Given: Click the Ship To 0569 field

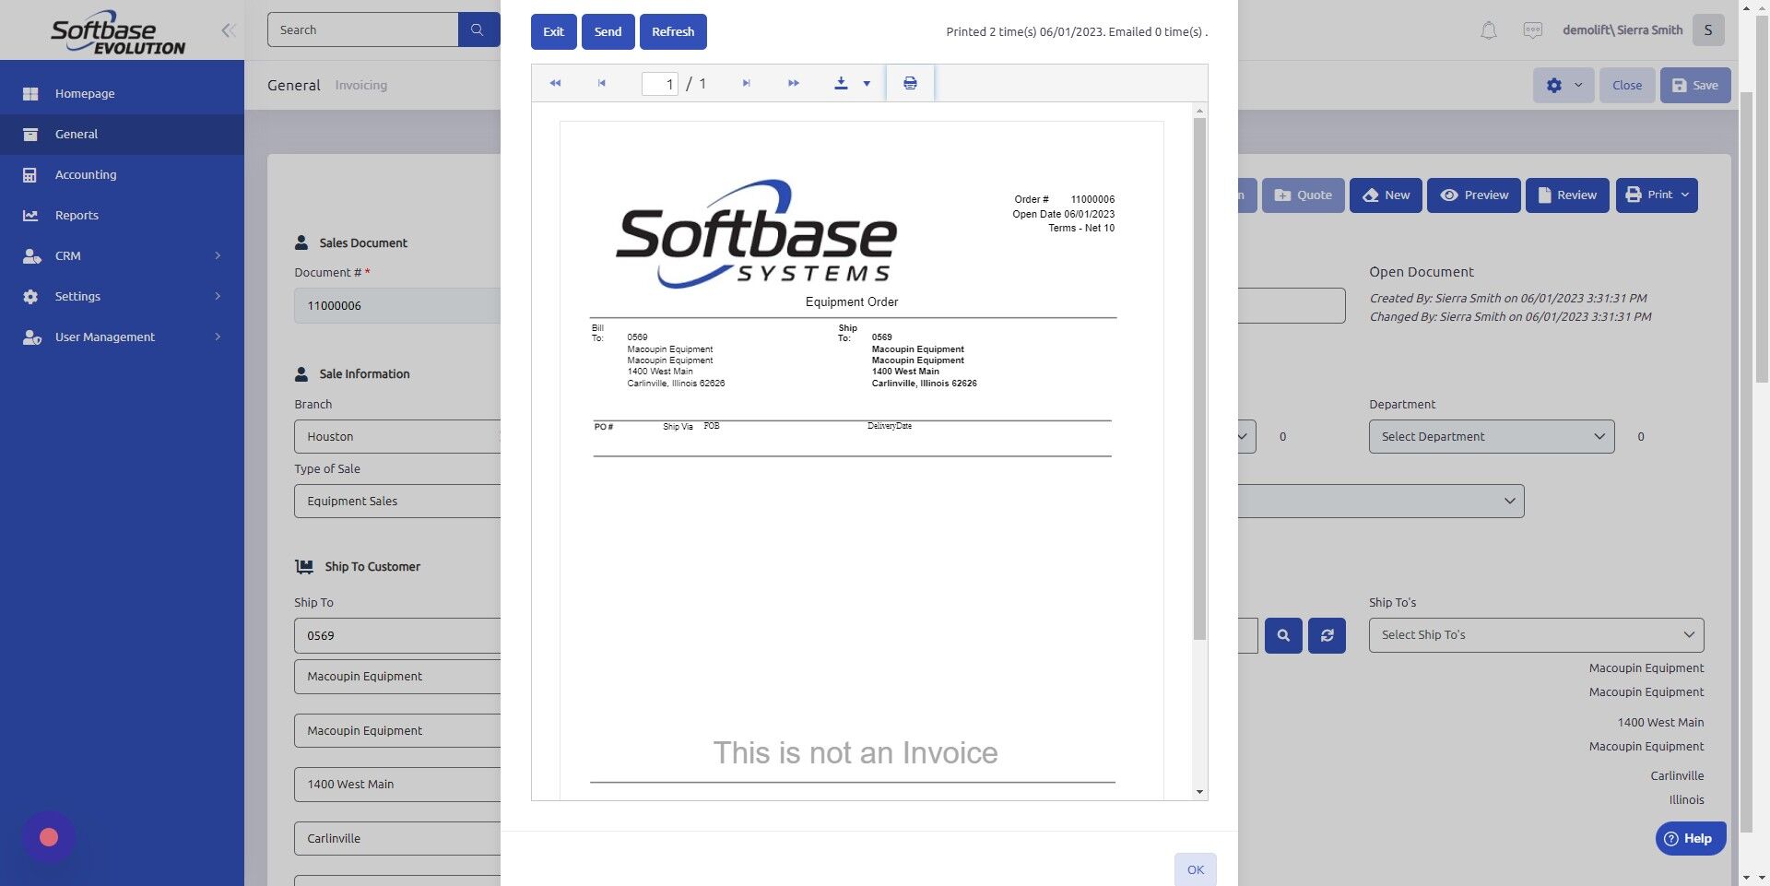Looking at the screenshot, I should point(397,635).
